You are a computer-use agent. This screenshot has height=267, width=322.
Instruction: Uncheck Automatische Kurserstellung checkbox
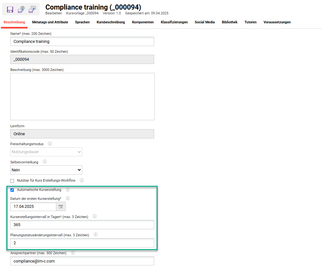[12, 190]
